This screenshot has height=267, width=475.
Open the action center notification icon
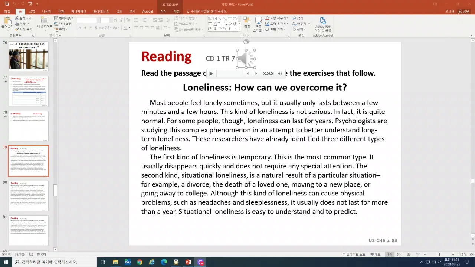(468, 262)
